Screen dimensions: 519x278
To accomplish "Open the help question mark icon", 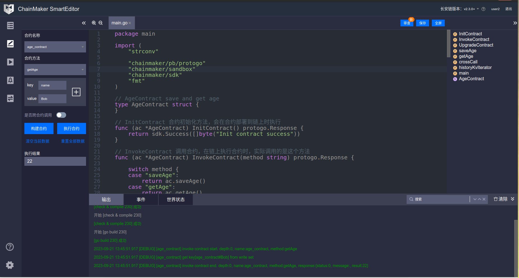I will 10,247.
